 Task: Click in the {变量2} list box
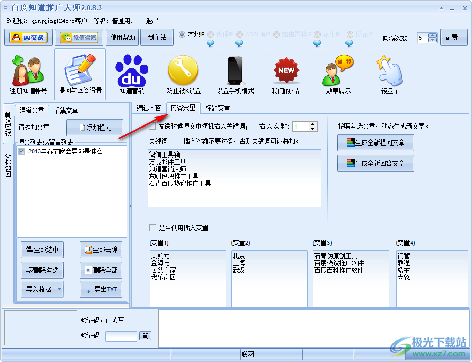(270, 279)
